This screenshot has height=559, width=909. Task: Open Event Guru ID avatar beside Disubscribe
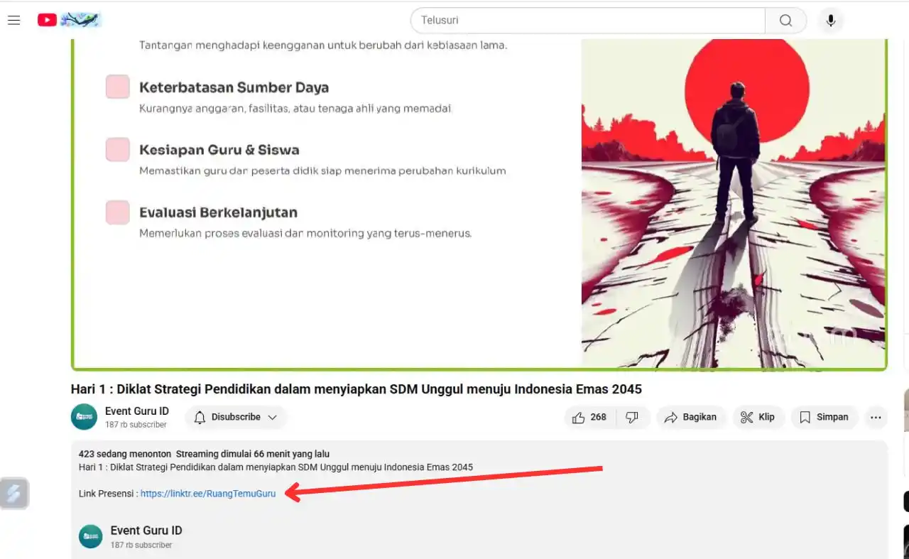click(x=84, y=417)
